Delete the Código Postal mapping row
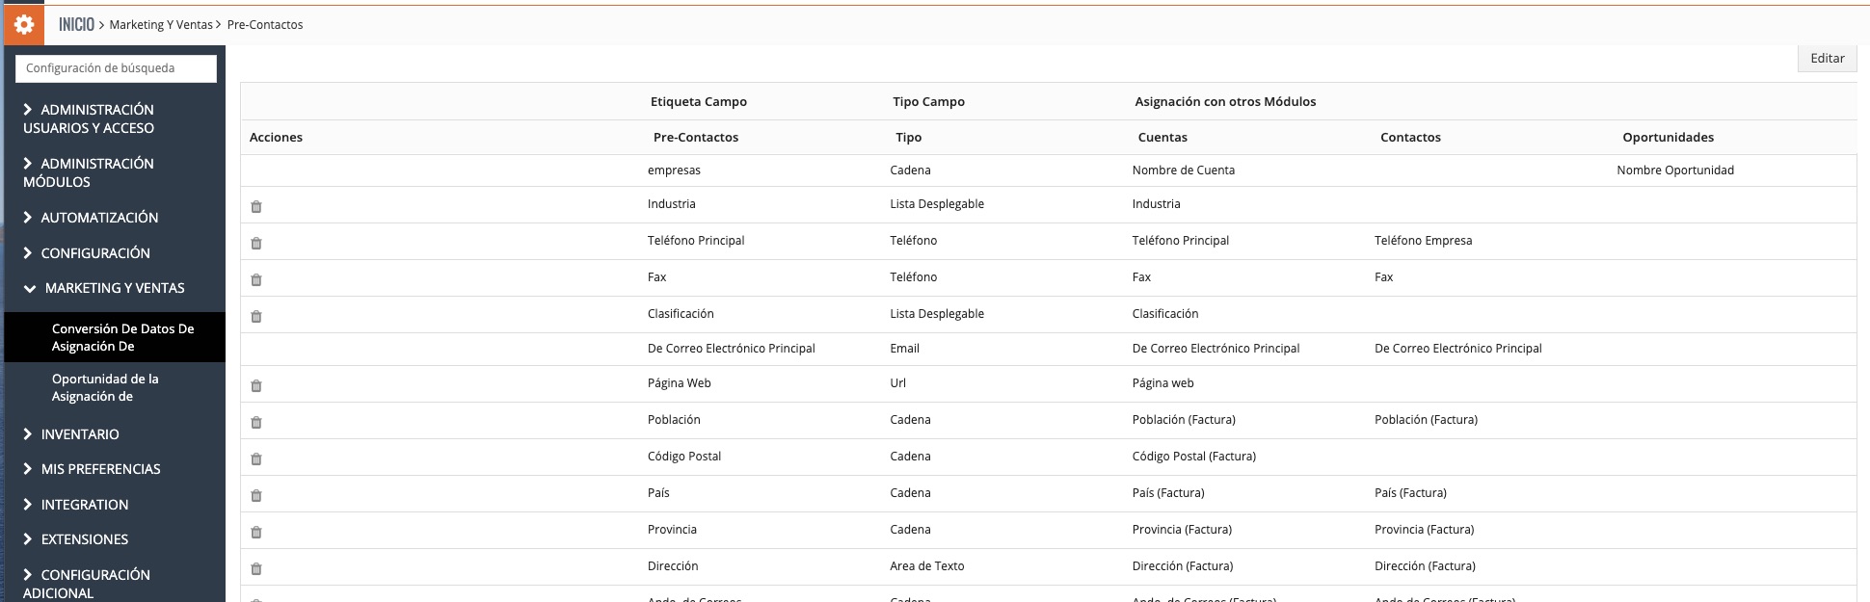Screen dimensions: 1870x602 (x=256, y=458)
